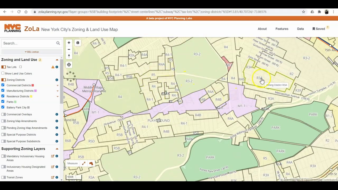Viewport: 338px width, 190px height.
Task: Expand Commercial Districts options
Action: pos(58,85)
